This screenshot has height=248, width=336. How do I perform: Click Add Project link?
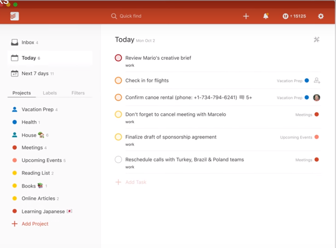pyautogui.click(x=30, y=224)
